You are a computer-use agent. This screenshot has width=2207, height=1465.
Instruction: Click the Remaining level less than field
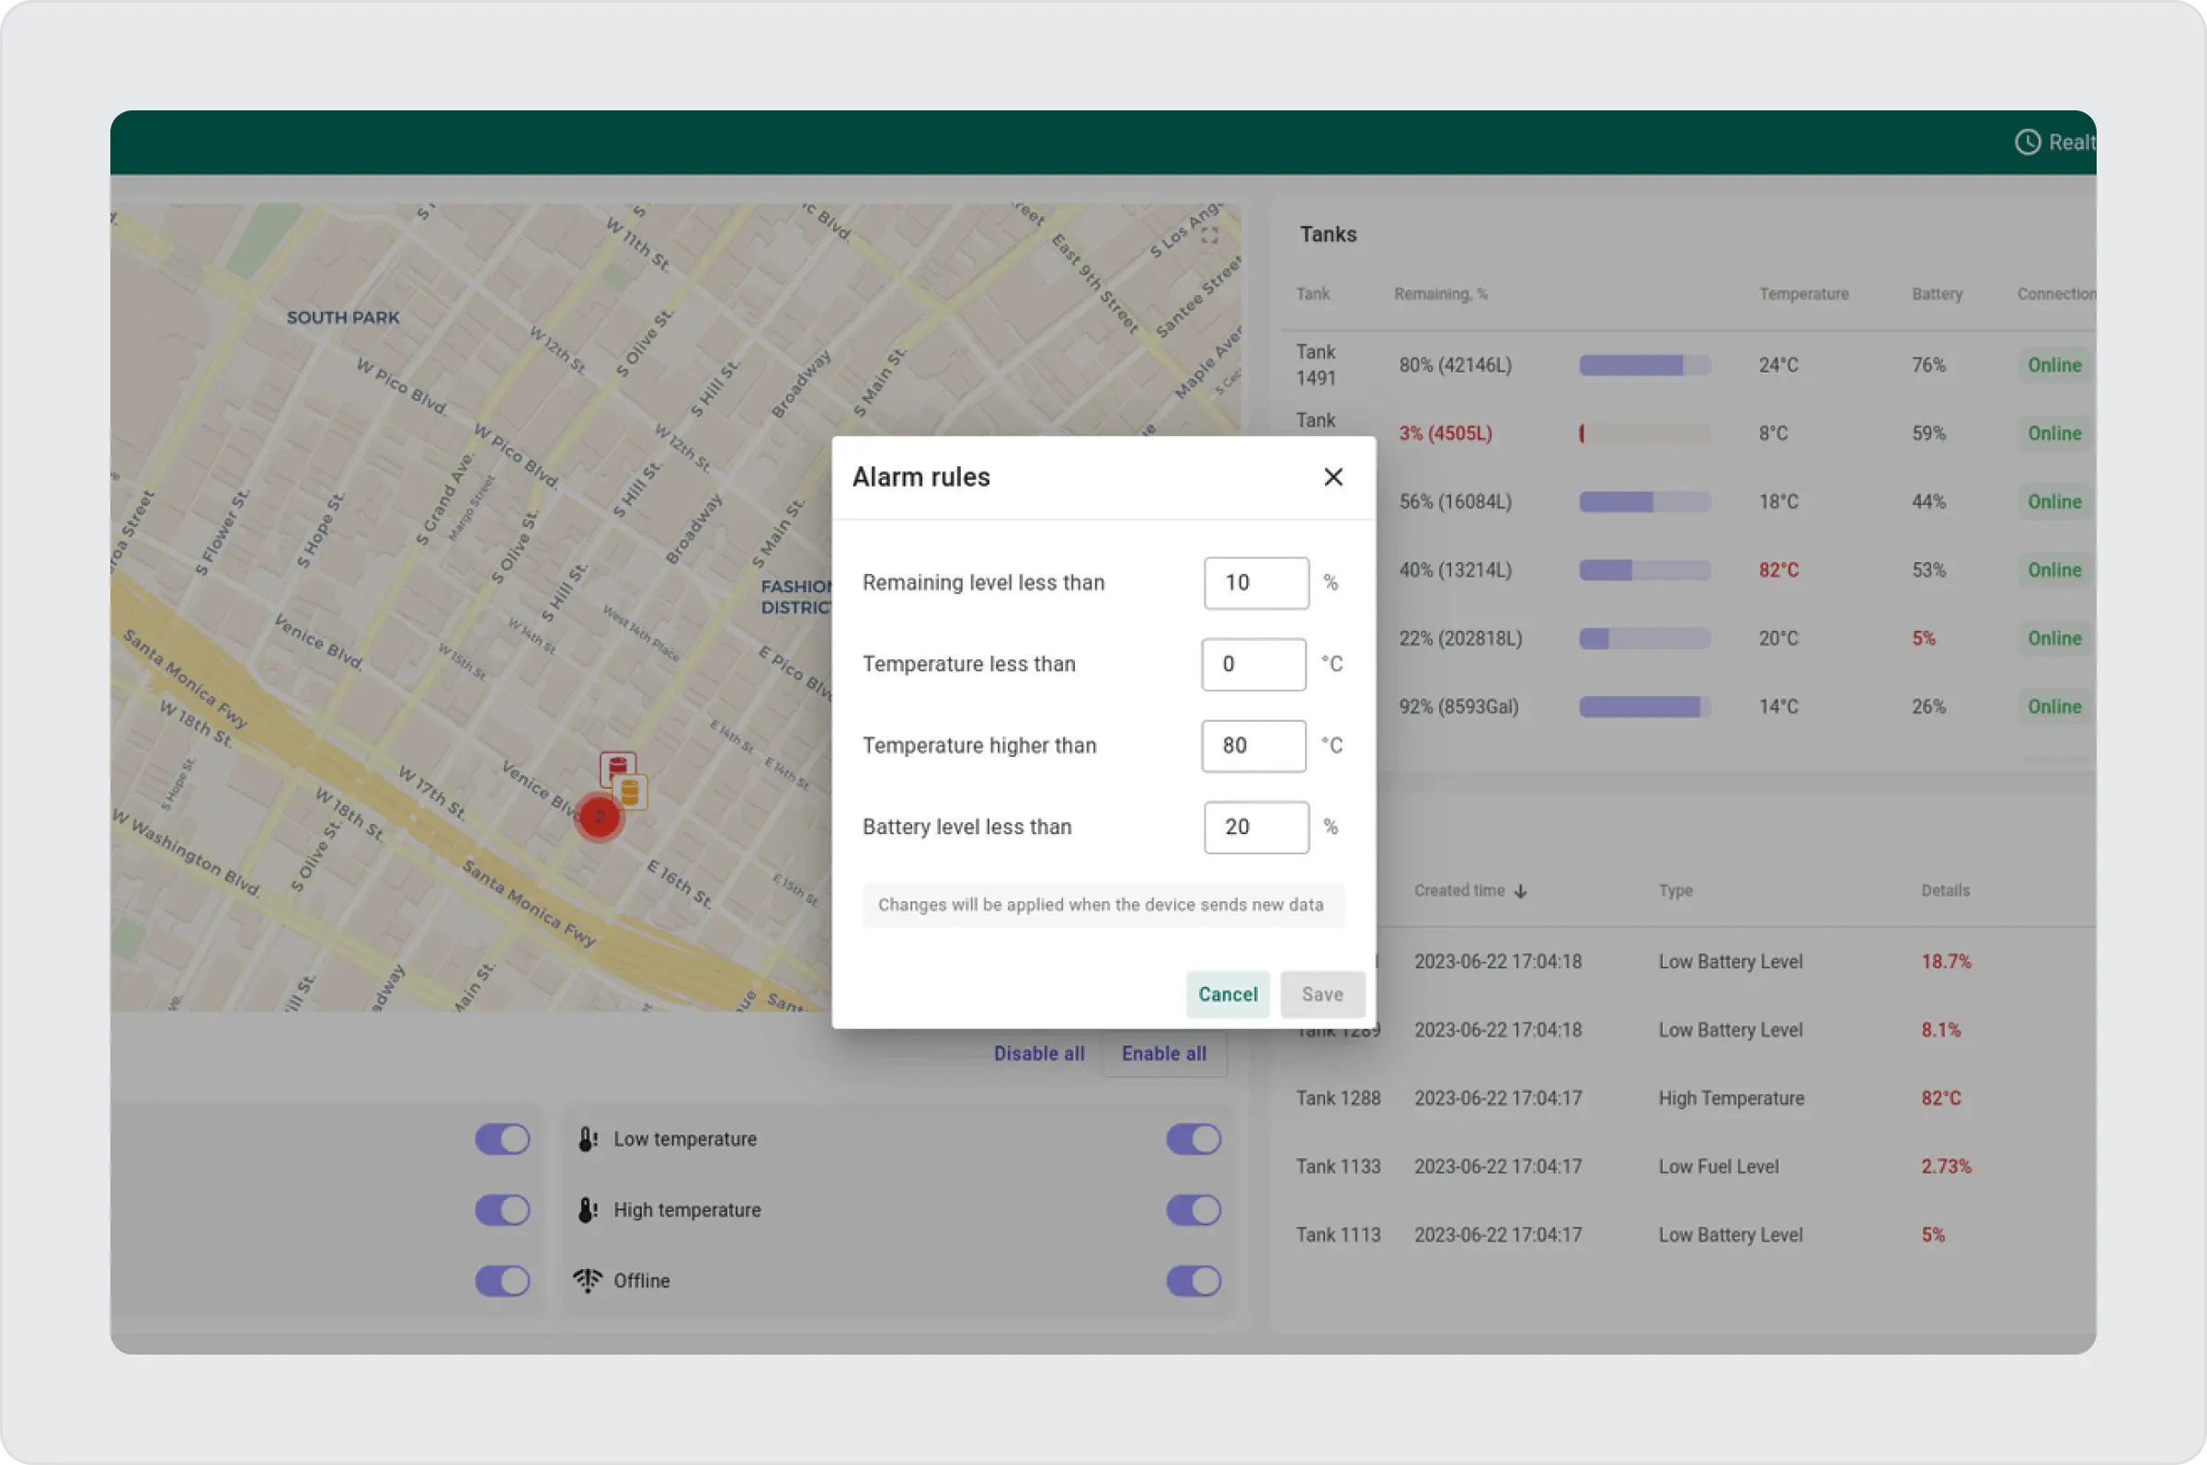[1255, 583]
